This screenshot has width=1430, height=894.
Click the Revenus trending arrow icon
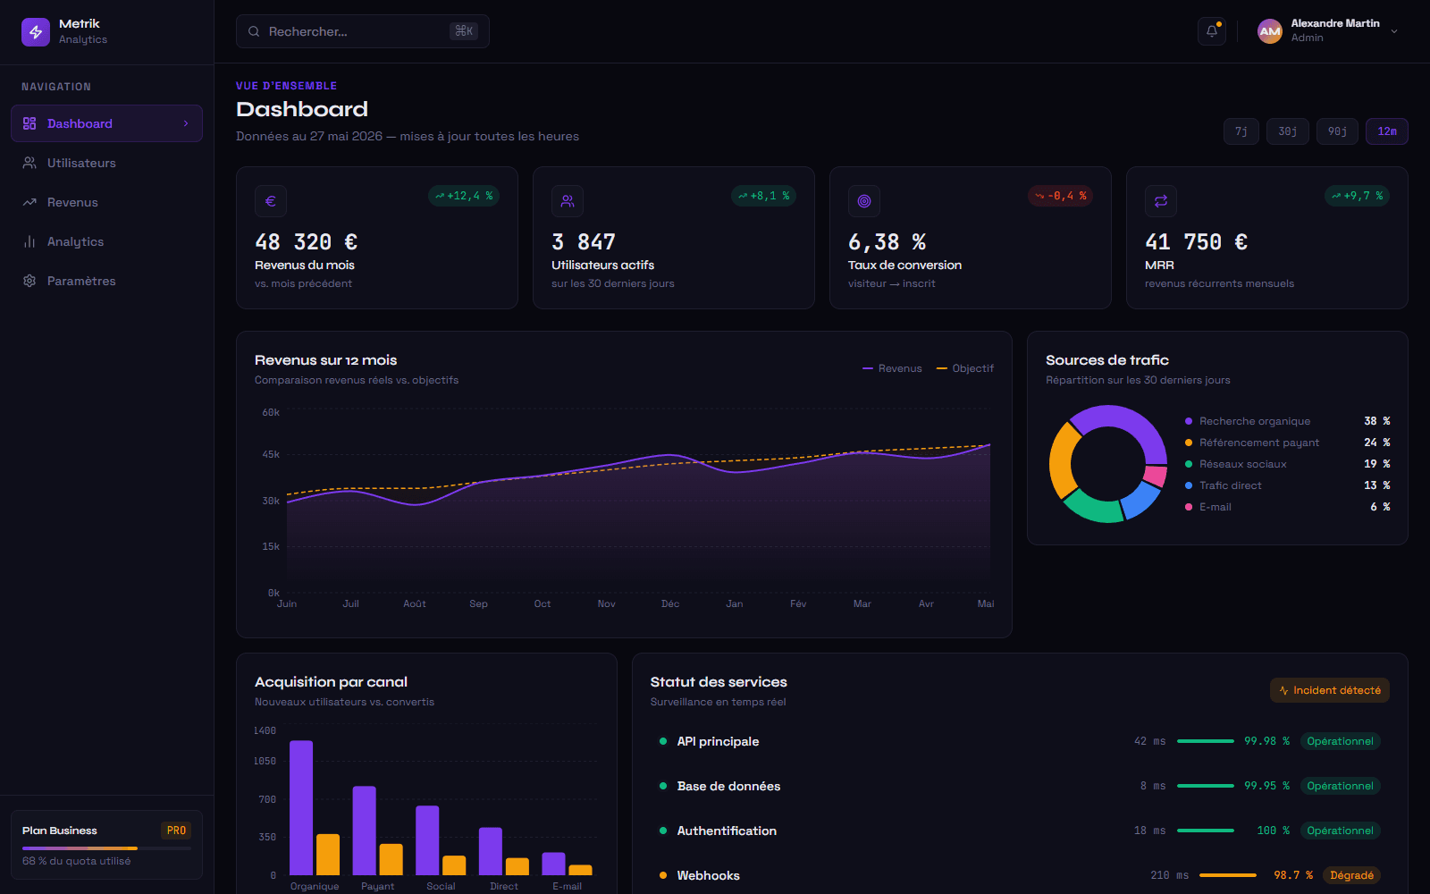(x=29, y=202)
